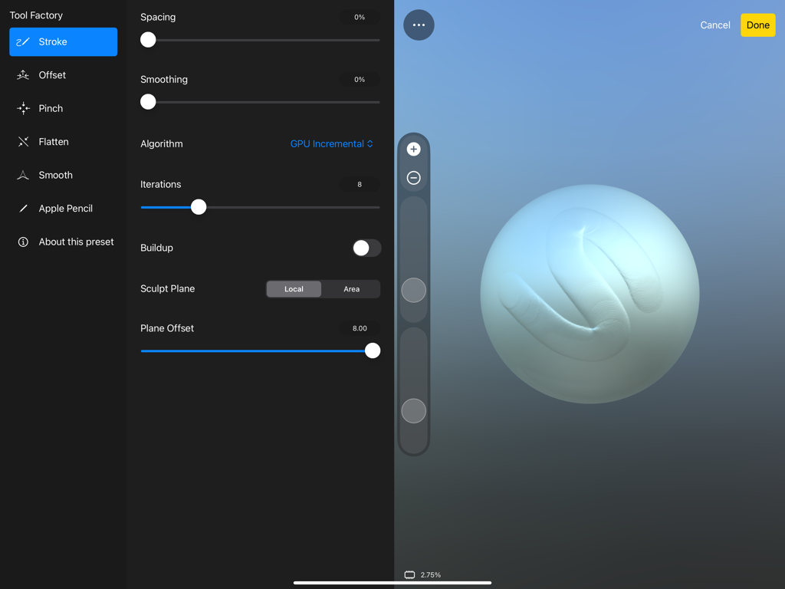Open the Apple Pencil settings
785x589 pixels.
63,208
